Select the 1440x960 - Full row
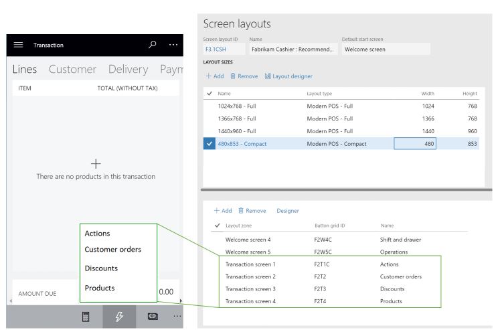The height and width of the screenshot is (330, 496). tap(341, 131)
